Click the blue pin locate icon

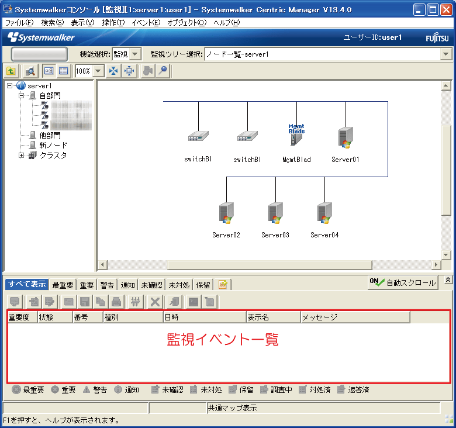[163, 71]
